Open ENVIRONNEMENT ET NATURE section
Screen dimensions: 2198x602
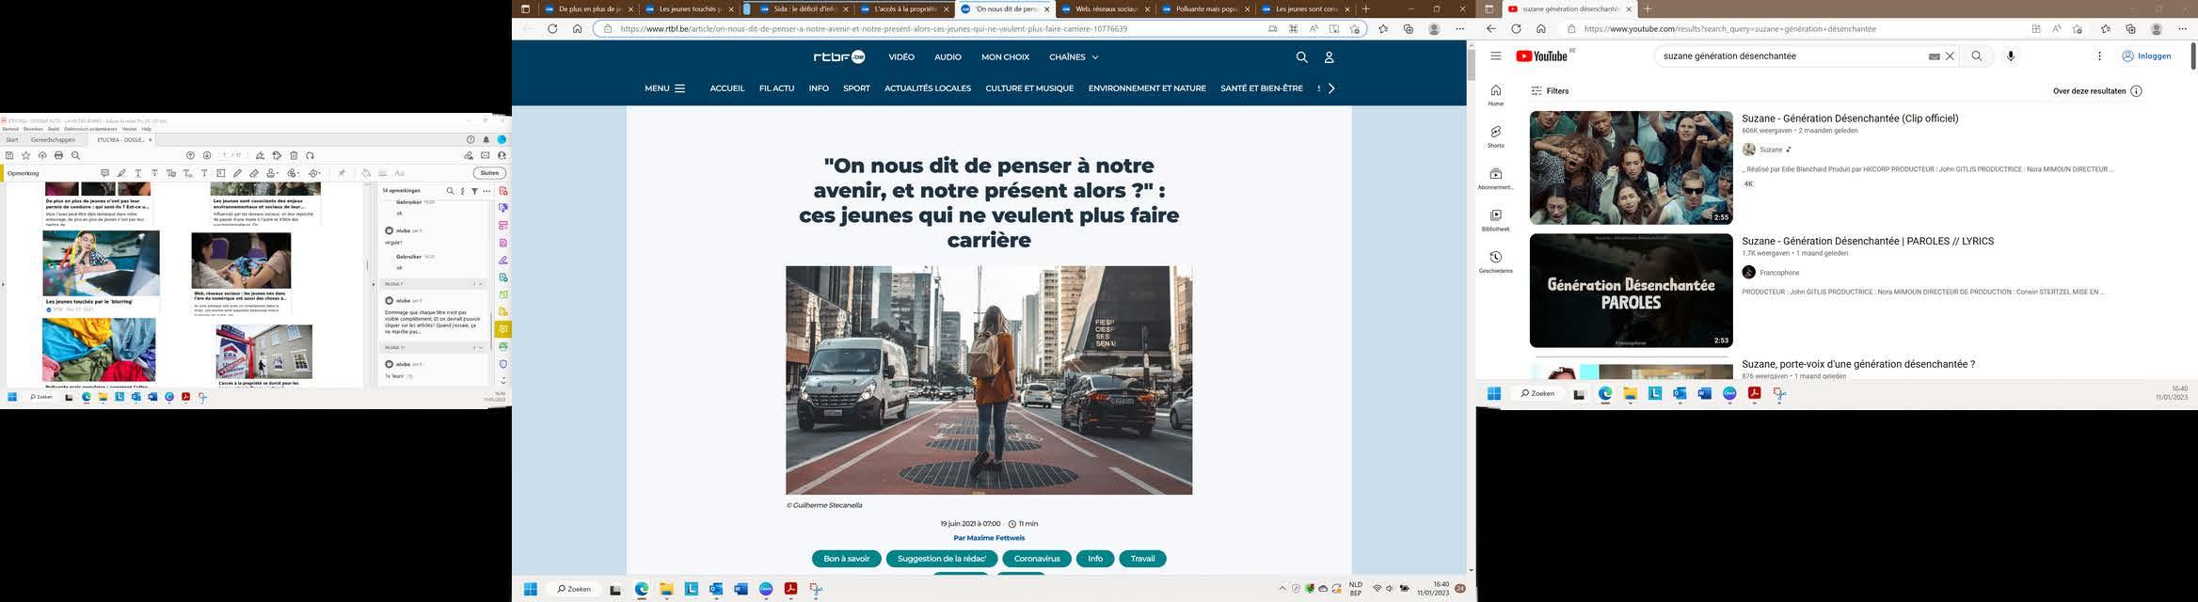click(x=1147, y=88)
